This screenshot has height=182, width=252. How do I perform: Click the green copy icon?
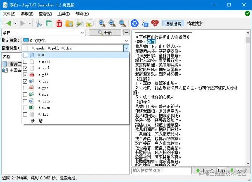pos(49,23)
